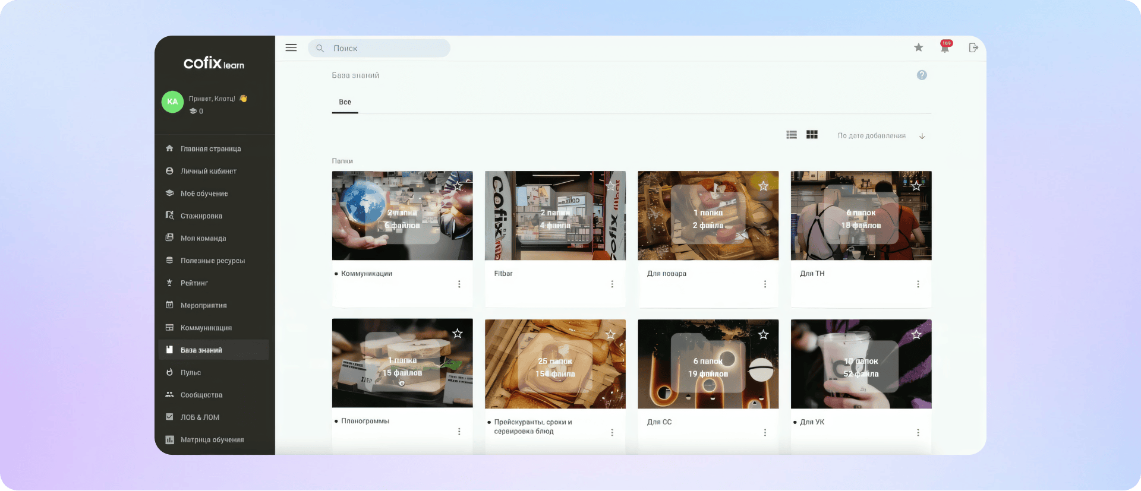Open Моё обучение in sidebar
This screenshot has height=491, width=1141.
click(x=204, y=194)
